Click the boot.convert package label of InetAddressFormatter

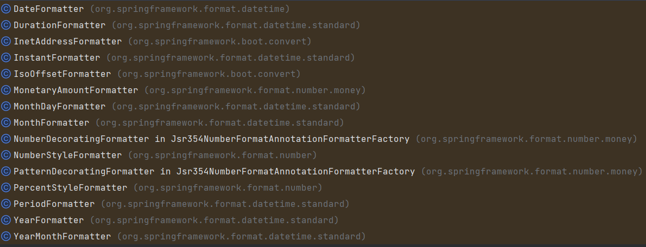coord(220,42)
